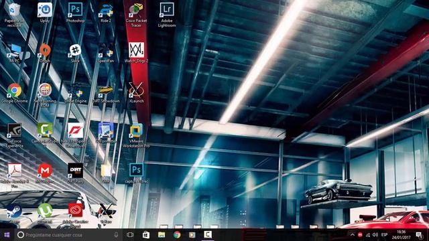Select the Nero Burning ROM icon
Image resolution: width=429 pixels, height=241 pixels.
click(x=45, y=95)
